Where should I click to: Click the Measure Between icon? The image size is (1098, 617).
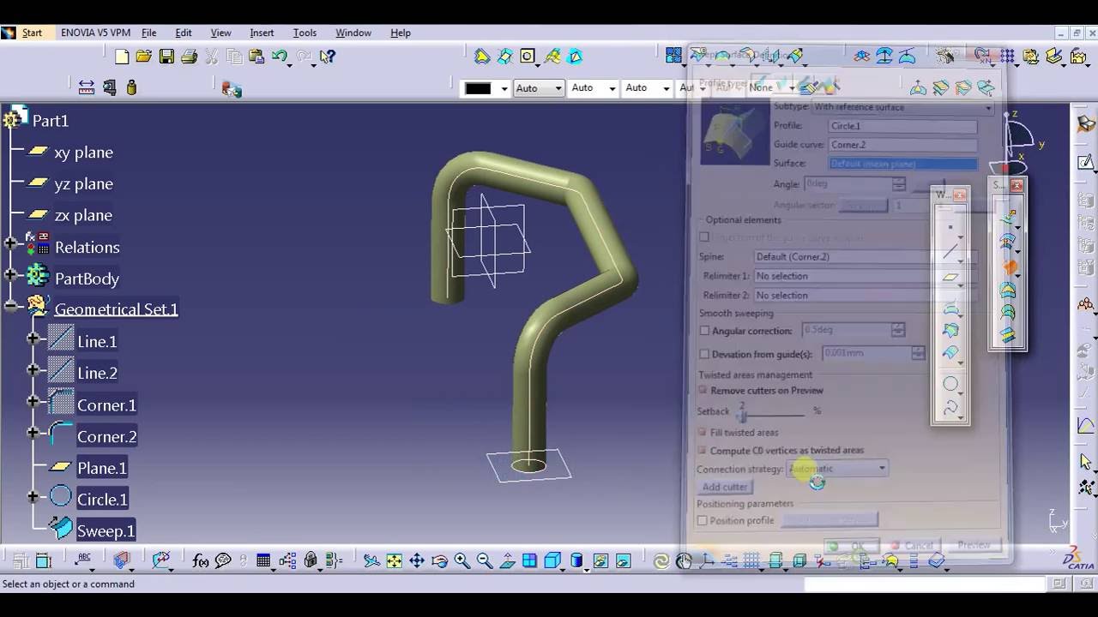tap(87, 87)
